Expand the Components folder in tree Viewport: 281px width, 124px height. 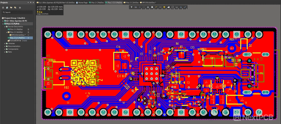tap(5, 49)
